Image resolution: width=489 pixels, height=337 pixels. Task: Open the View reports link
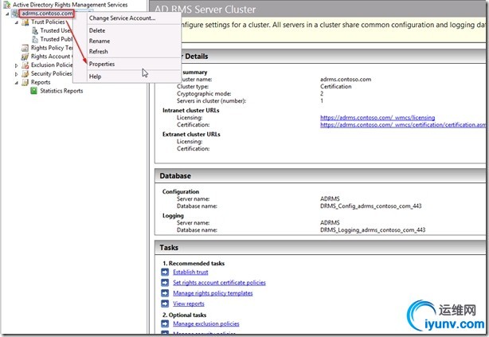point(189,304)
